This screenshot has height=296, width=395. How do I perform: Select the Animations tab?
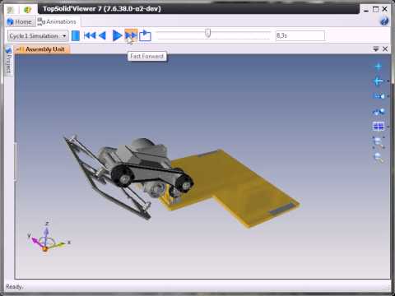57,21
